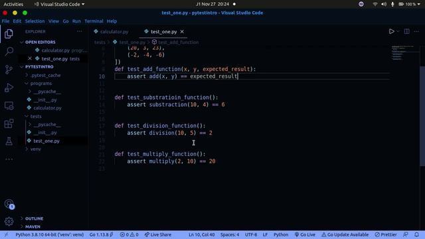Viewport: 425px width, 239px height.
Task: Select test_one.py in file tree
Action: 46,141
